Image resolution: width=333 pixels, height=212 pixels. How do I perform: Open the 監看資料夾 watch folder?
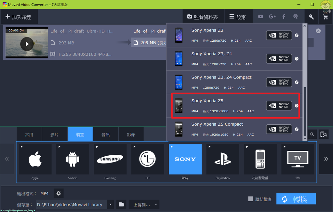pos(203,17)
